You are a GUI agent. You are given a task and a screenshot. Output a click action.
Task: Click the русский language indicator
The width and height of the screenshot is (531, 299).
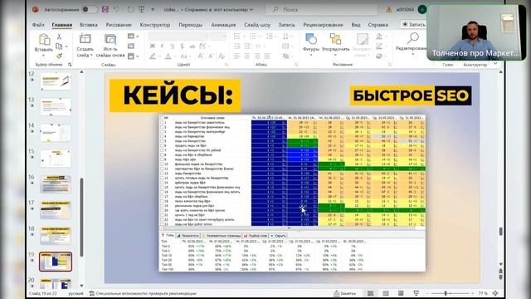pos(76,293)
